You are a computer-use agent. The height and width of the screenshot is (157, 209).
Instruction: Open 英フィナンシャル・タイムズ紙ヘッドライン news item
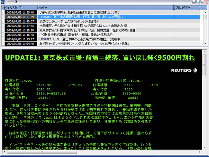point(69,21)
